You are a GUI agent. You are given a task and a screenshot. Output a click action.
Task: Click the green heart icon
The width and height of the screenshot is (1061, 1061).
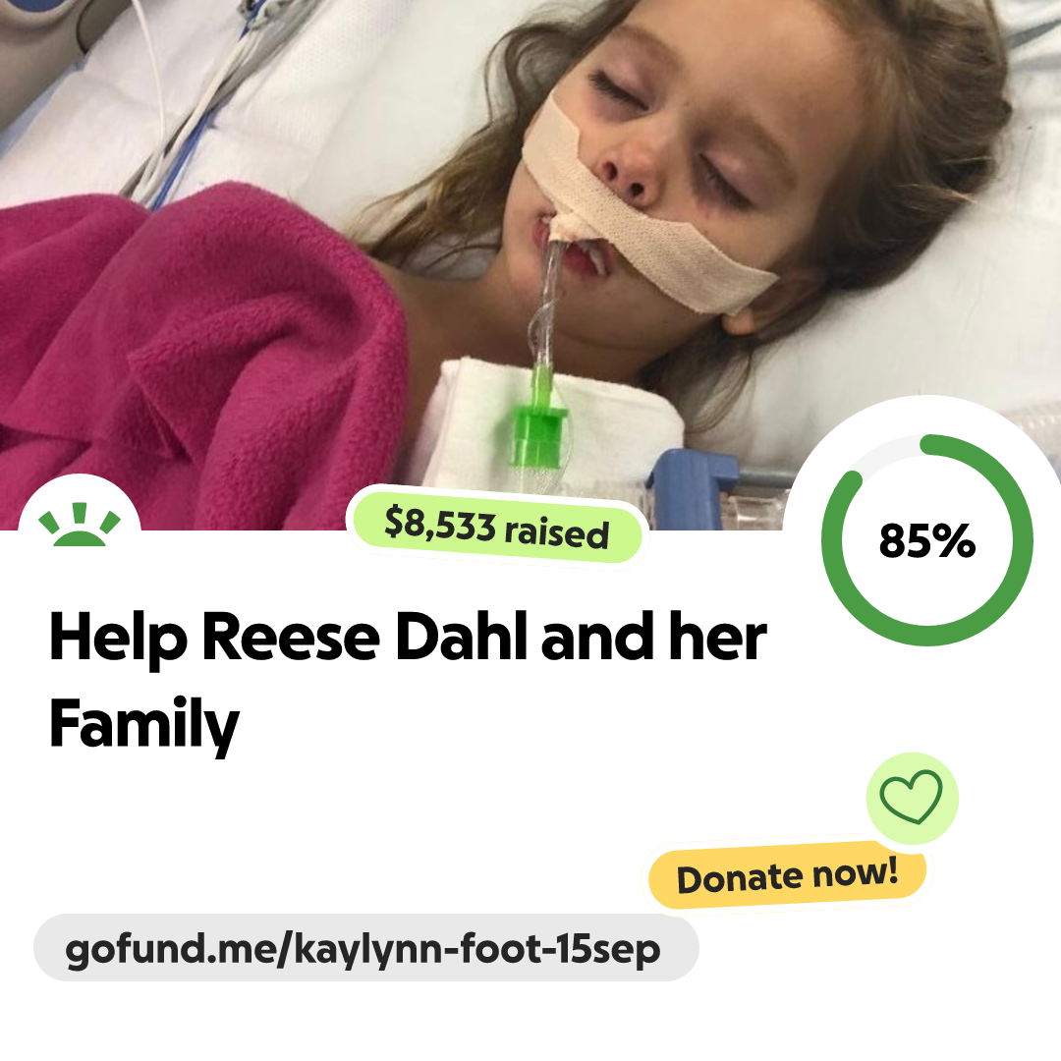point(911,797)
